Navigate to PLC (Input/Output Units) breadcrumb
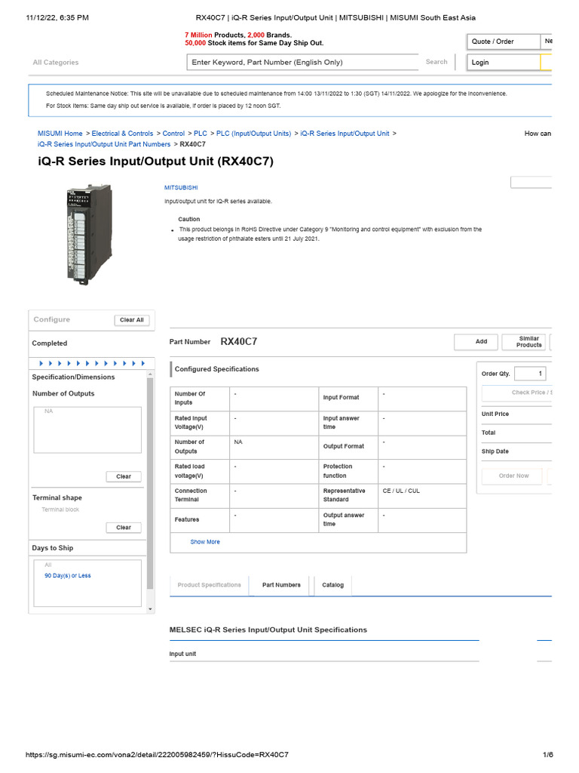 [253, 134]
